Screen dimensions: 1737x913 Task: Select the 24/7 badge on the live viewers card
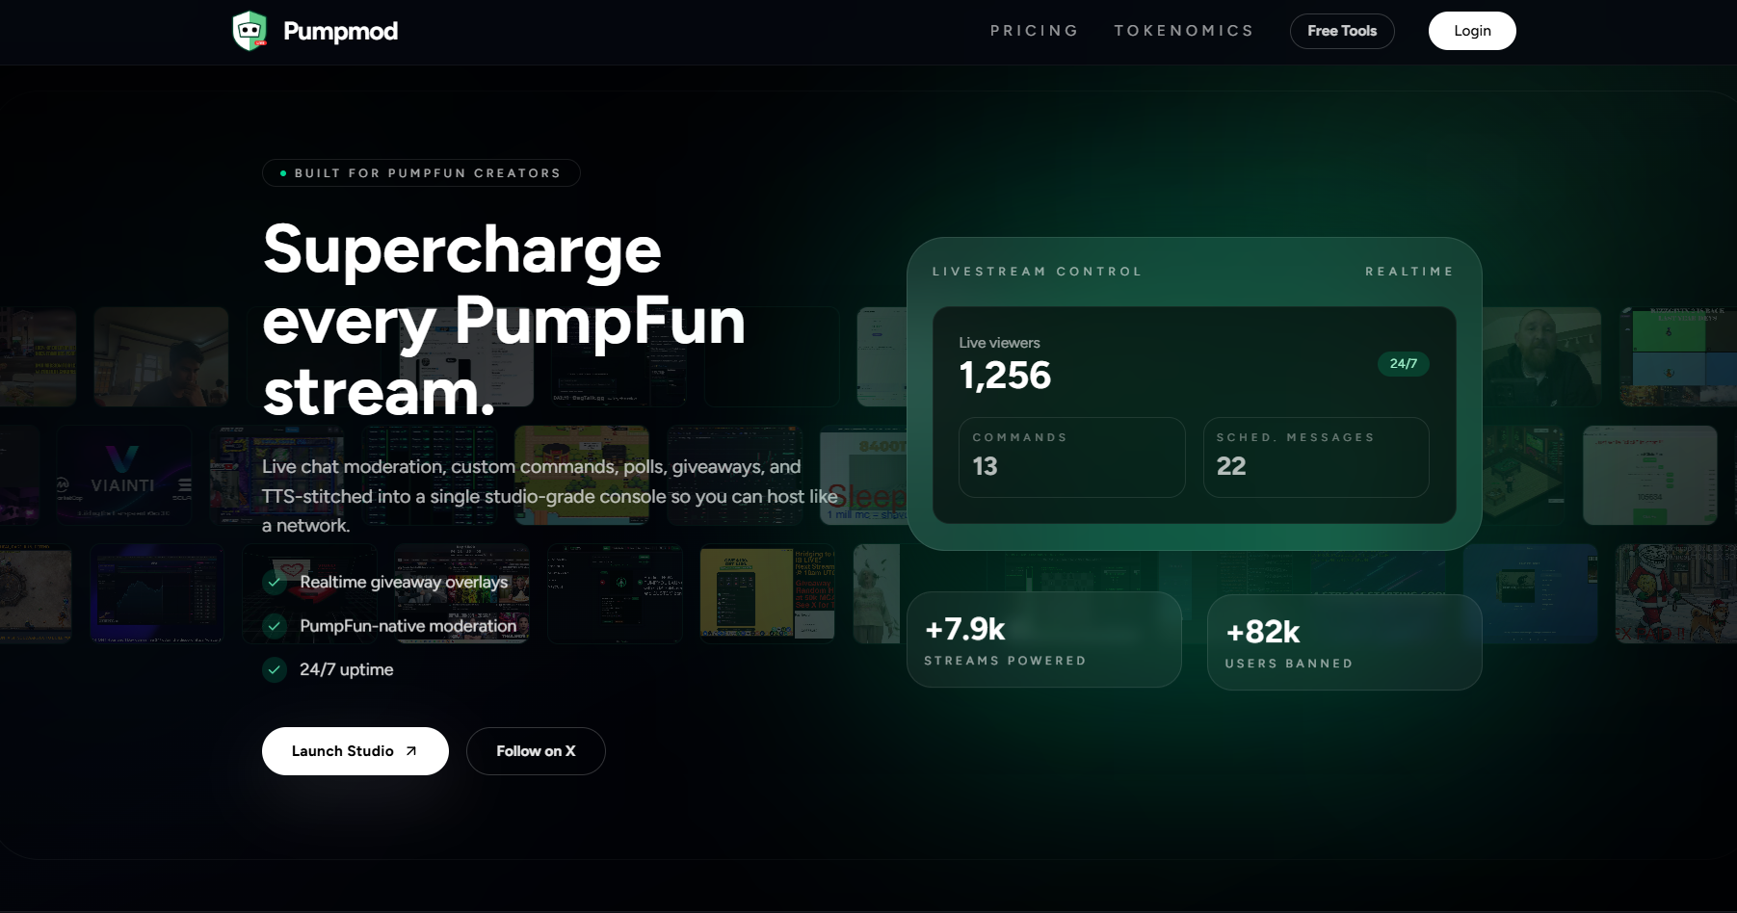[1403, 364]
